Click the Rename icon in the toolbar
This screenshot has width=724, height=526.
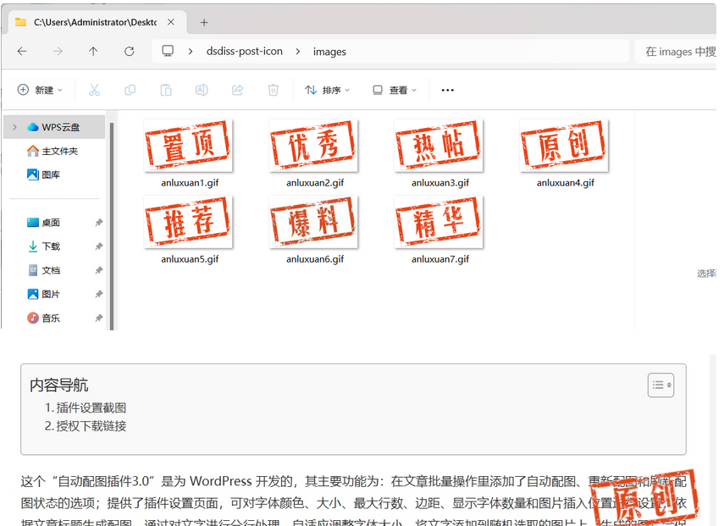(201, 90)
